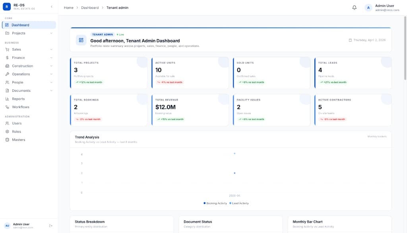Click the logout icon beside Admin User

(51, 226)
